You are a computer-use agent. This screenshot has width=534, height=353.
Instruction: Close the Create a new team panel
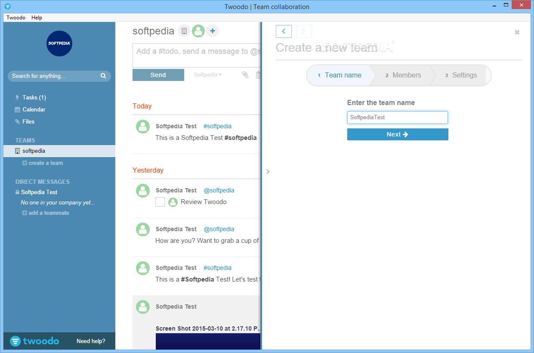pos(517,32)
